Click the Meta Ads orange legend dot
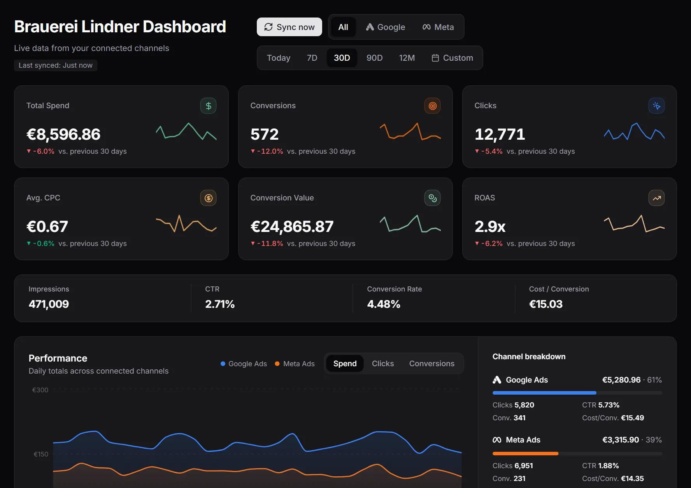691x488 pixels. (x=277, y=364)
